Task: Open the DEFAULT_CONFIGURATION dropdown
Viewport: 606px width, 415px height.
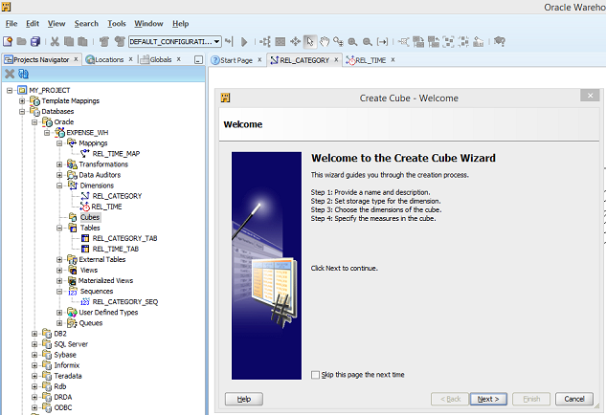Action: click(x=216, y=41)
